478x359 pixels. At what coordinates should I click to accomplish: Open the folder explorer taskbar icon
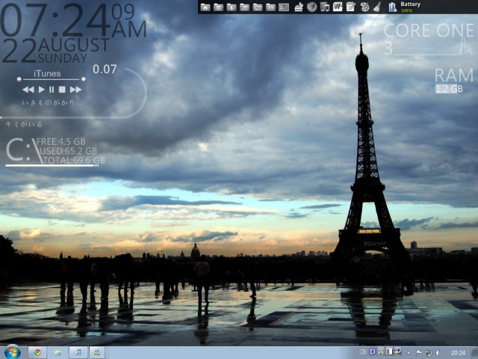pos(58,352)
